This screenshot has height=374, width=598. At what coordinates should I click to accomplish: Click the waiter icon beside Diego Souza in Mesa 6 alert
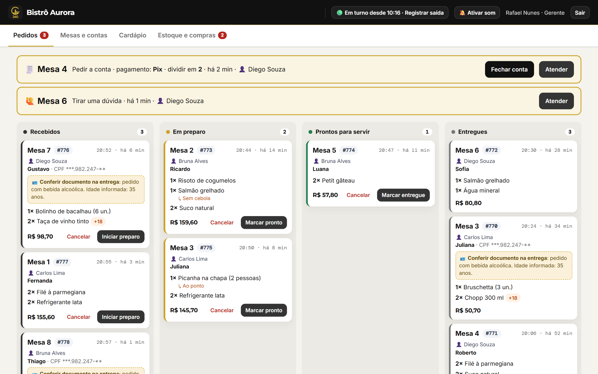click(x=160, y=101)
